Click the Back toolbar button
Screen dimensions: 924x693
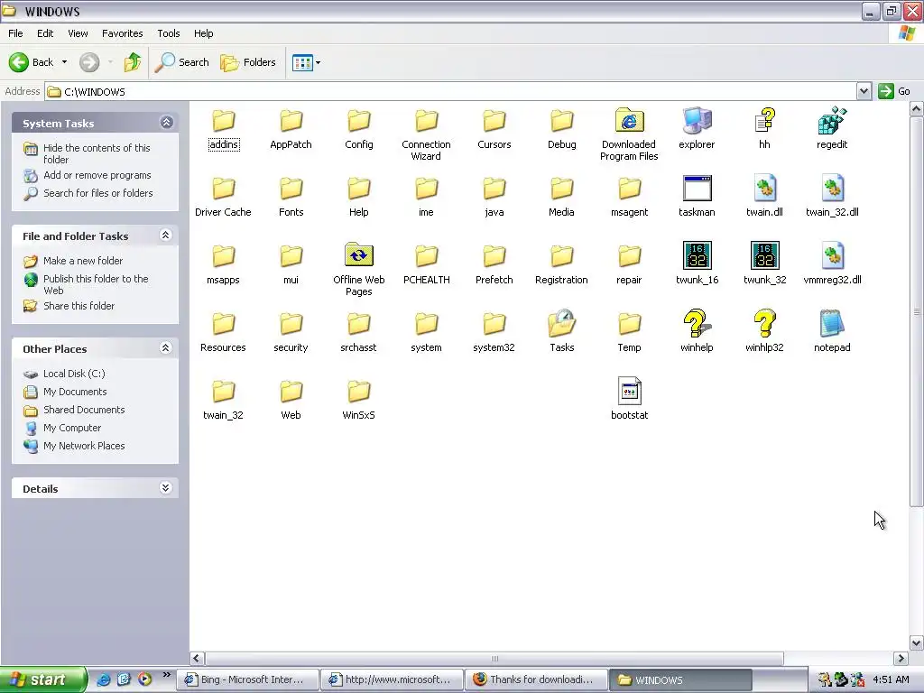pos(32,62)
